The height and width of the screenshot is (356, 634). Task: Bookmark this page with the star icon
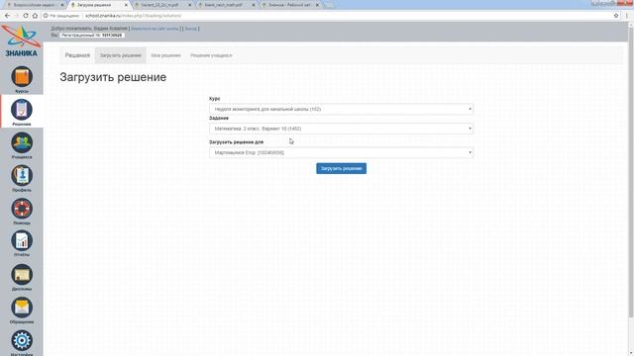click(x=616, y=16)
